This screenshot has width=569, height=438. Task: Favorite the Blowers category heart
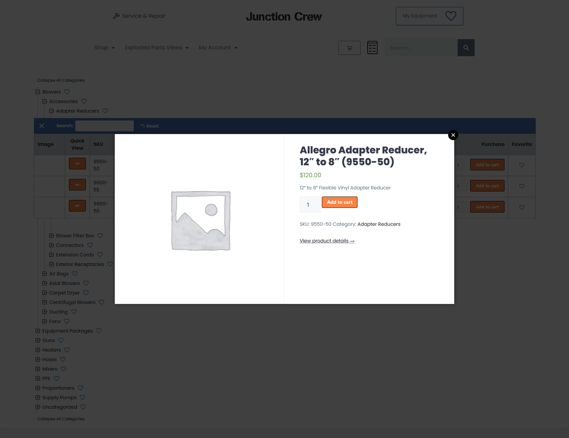click(67, 92)
